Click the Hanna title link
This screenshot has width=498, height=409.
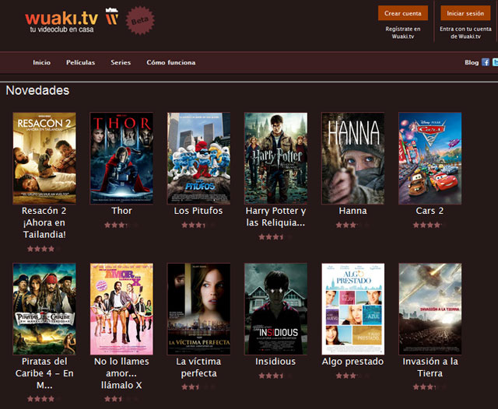coord(352,211)
